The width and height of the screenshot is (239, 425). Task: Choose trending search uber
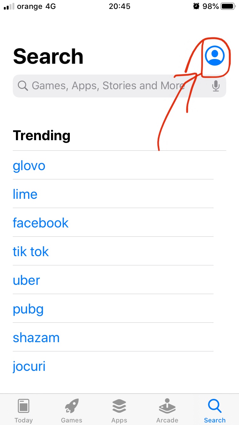tap(26, 280)
